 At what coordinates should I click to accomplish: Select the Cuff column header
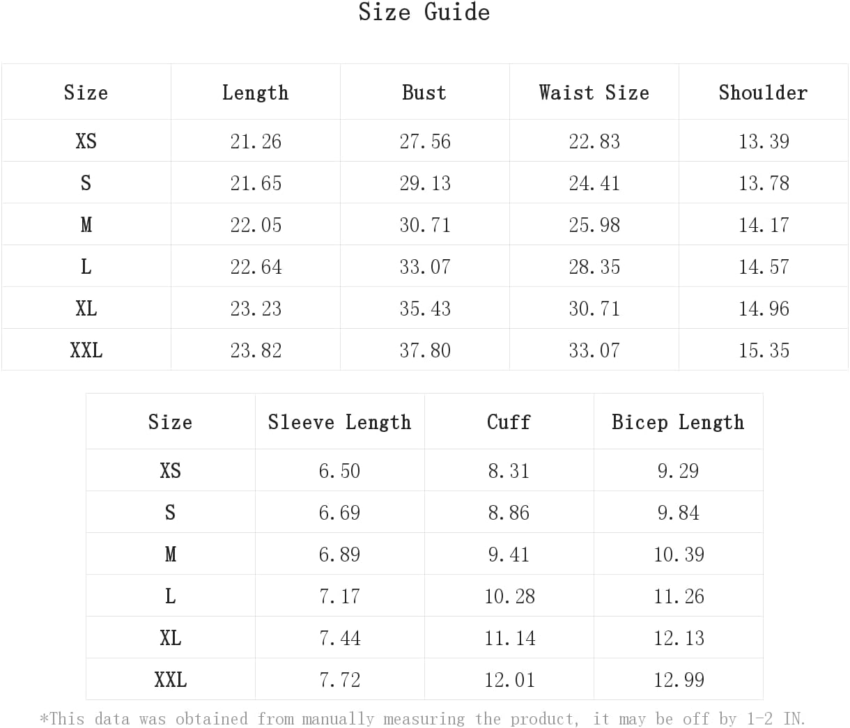pyautogui.click(x=509, y=421)
